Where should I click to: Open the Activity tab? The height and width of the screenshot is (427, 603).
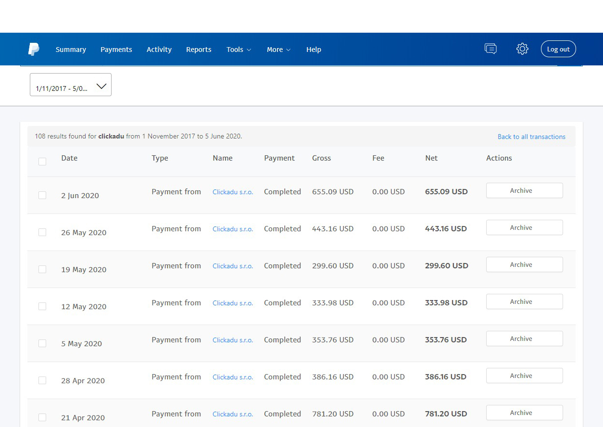point(159,50)
